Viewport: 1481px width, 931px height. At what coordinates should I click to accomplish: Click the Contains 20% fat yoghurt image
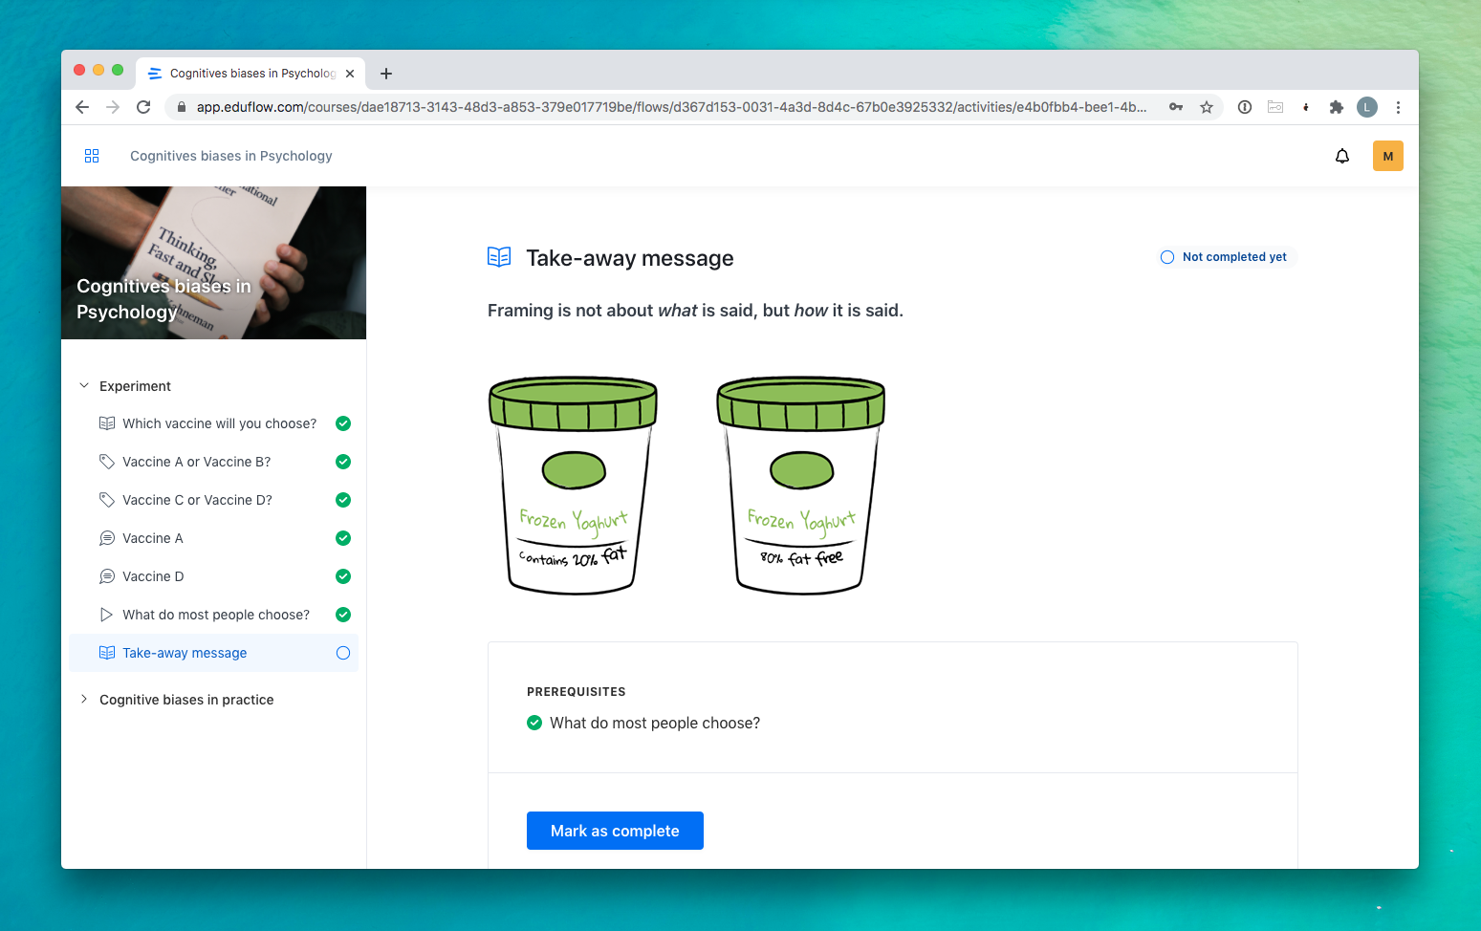click(573, 486)
